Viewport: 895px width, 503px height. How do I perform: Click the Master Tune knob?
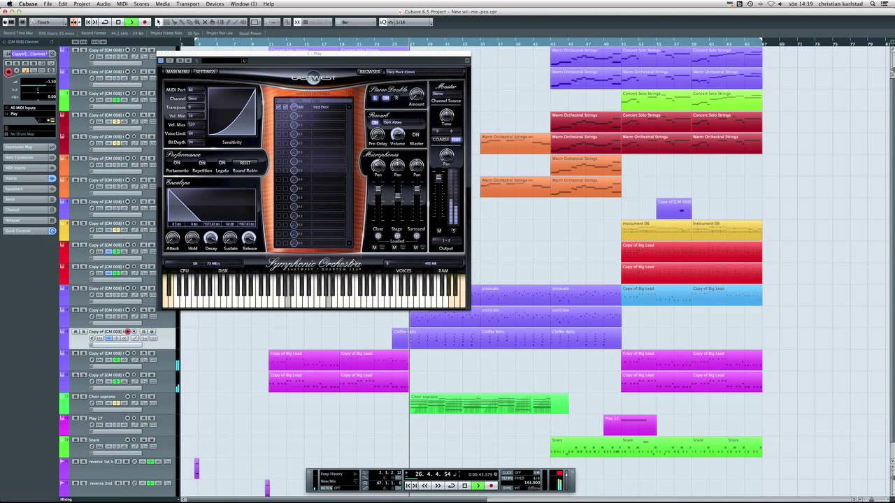[x=446, y=115]
